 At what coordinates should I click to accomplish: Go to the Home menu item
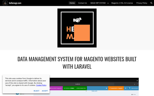[72, 3]
